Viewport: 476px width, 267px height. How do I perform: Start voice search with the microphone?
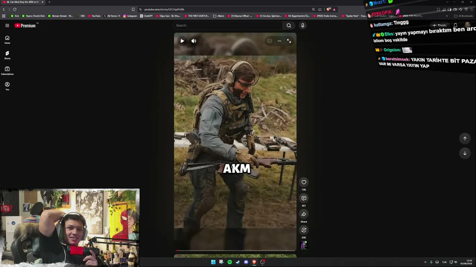coord(303,26)
